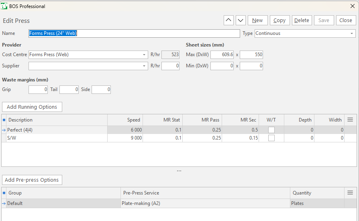The image size is (359, 221).
Task: Click the Max width field showing 550
Action: pyautogui.click(x=251, y=55)
